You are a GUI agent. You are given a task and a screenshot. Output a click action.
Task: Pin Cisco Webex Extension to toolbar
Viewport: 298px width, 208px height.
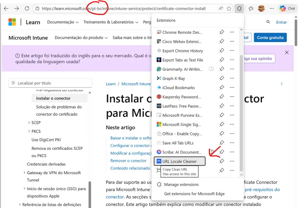(x=222, y=41)
